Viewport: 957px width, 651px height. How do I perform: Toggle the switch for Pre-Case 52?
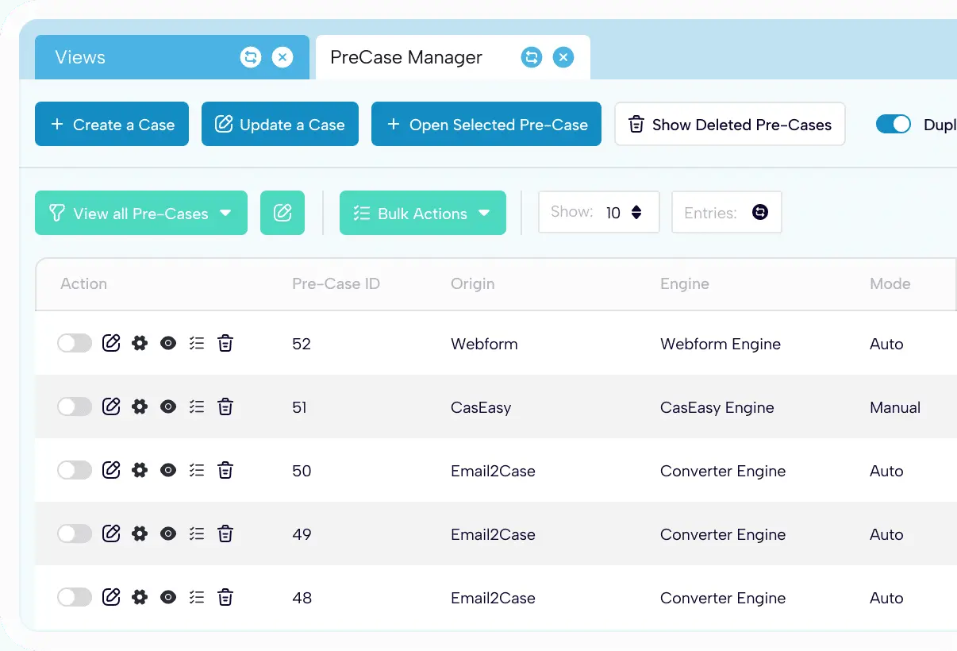click(75, 343)
